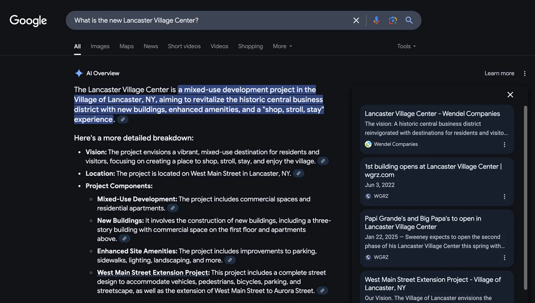Screen dimensions: 535x303
Task: Click the 'AI Overview' label
Action: pos(103,74)
